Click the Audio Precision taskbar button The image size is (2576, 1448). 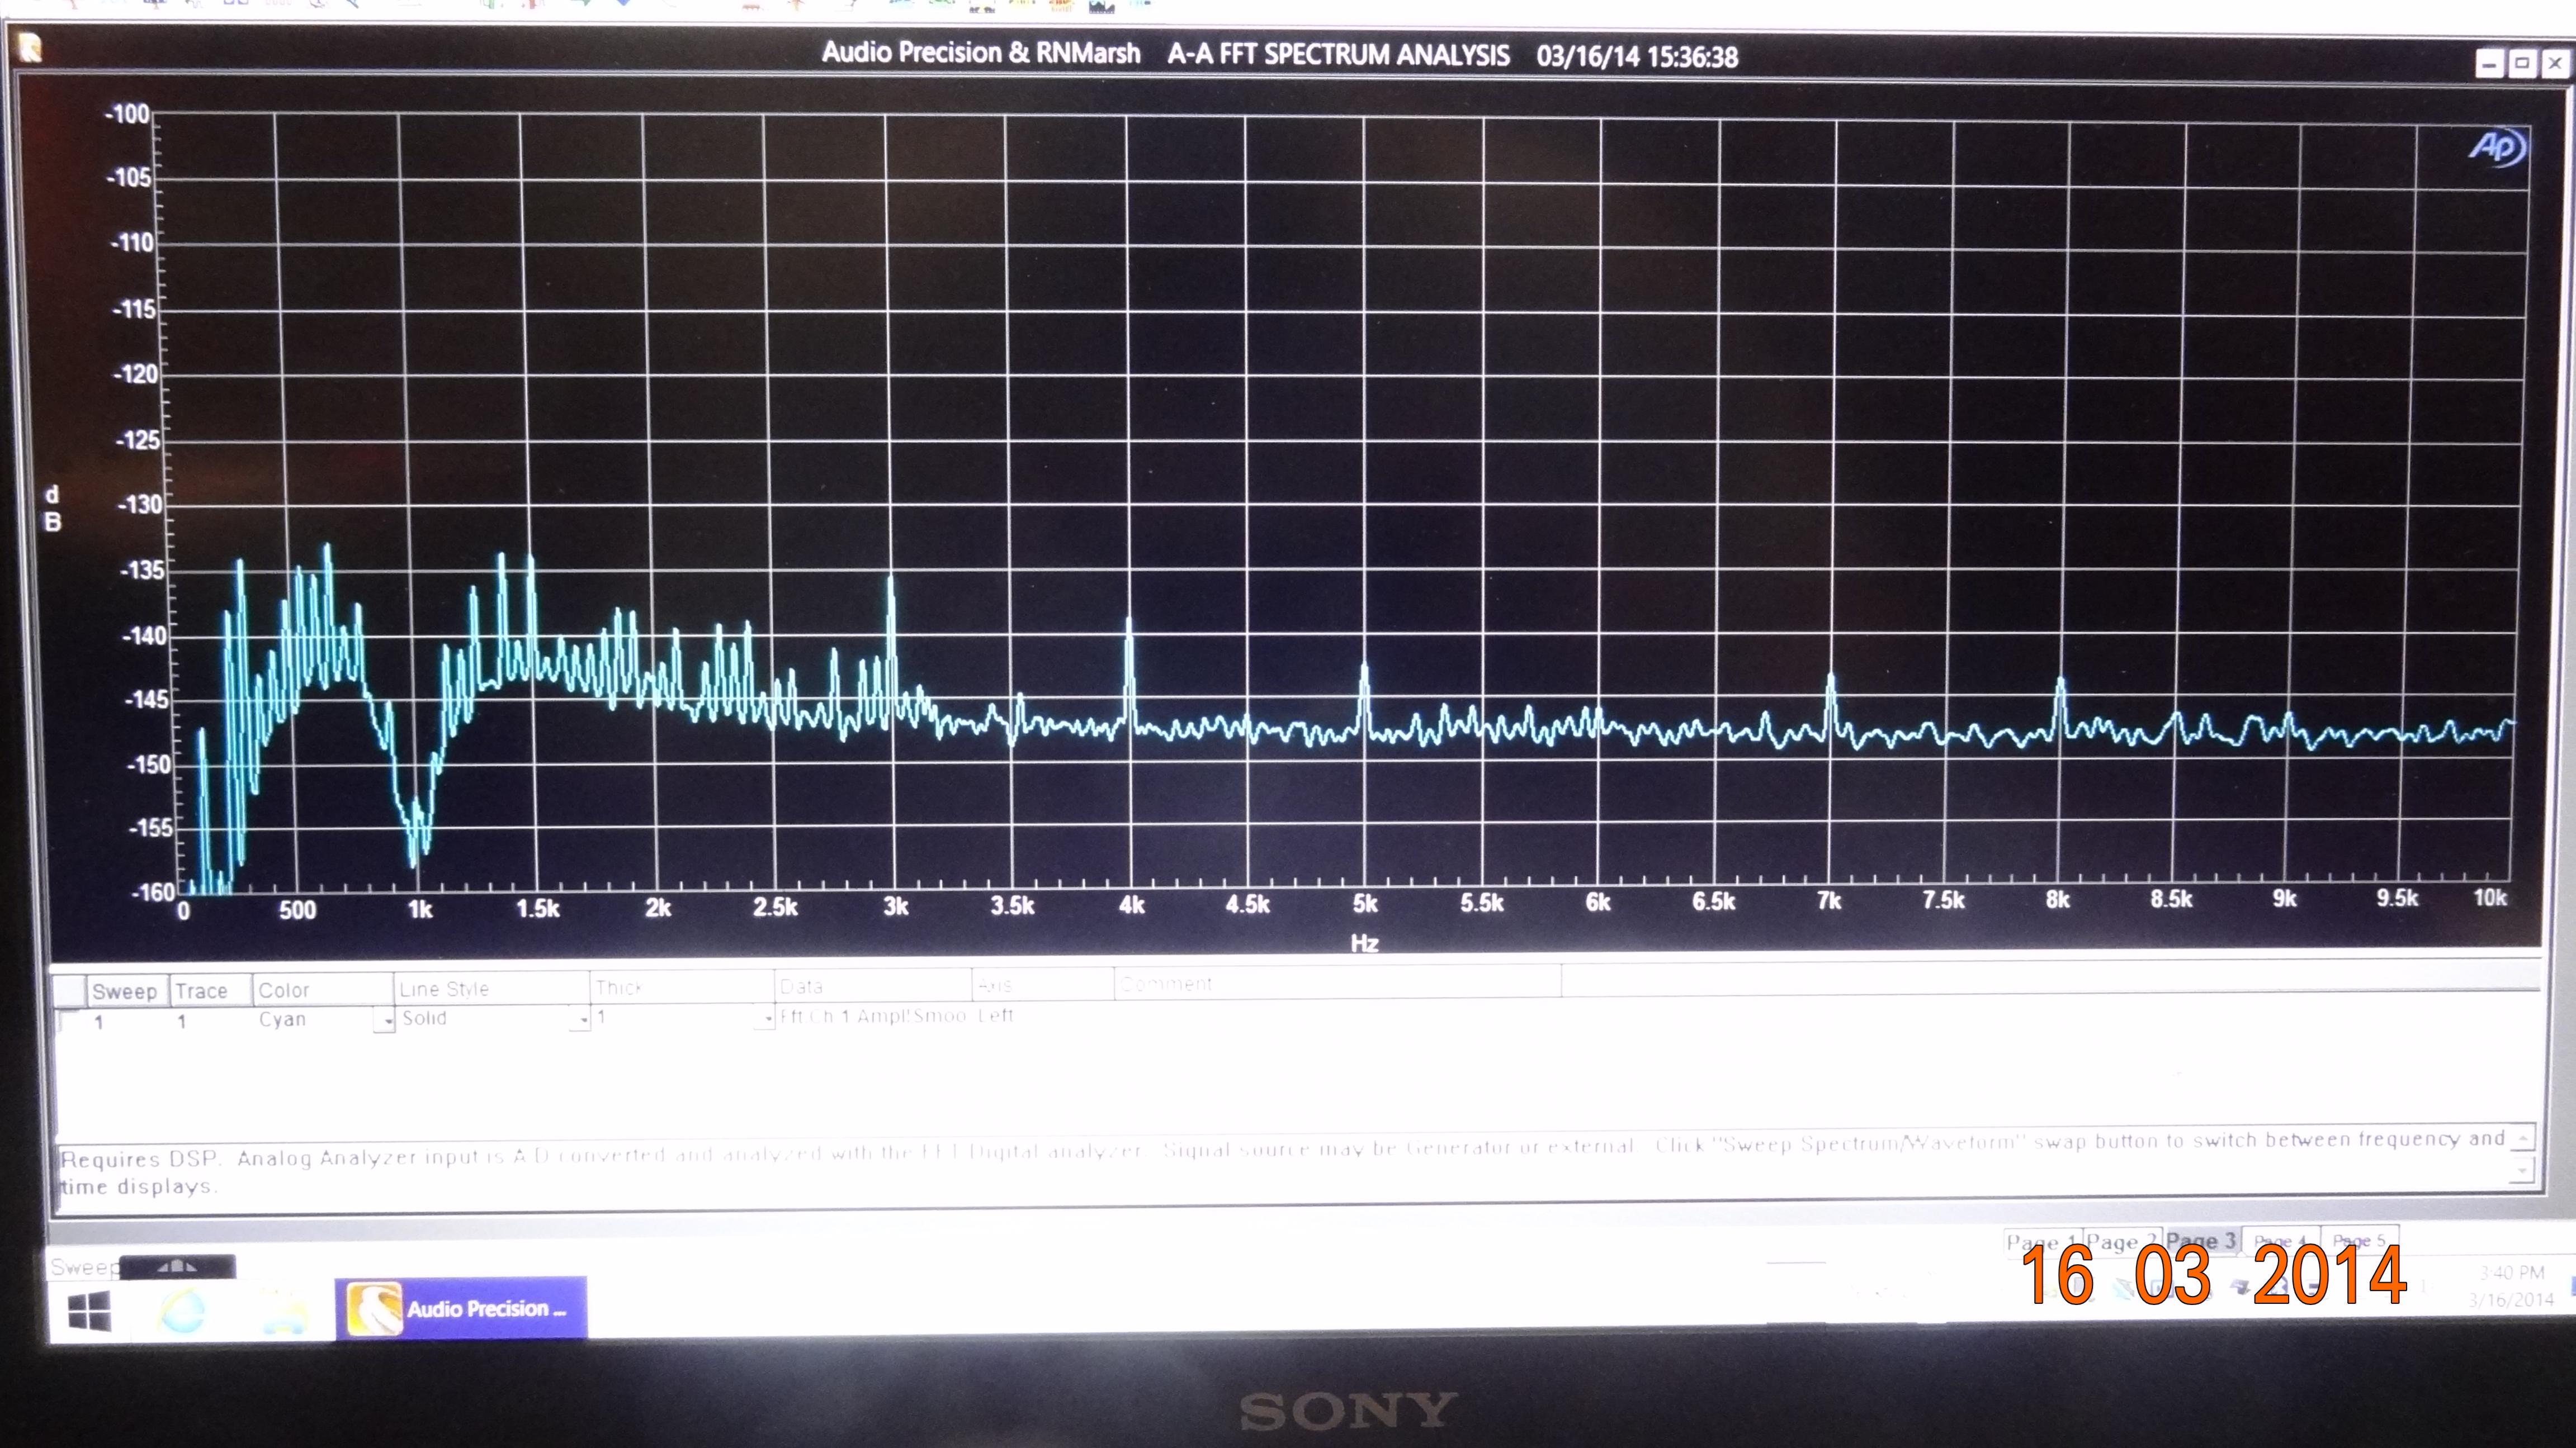pyautogui.click(x=461, y=1308)
